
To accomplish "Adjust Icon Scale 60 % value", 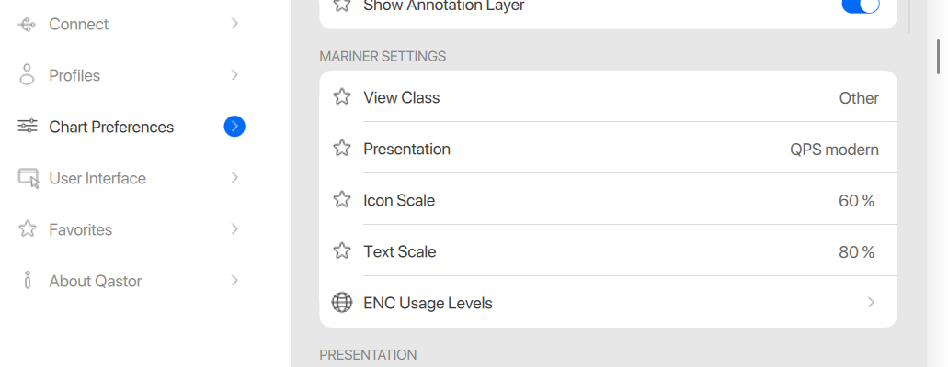I will click(x=856, y=201).
